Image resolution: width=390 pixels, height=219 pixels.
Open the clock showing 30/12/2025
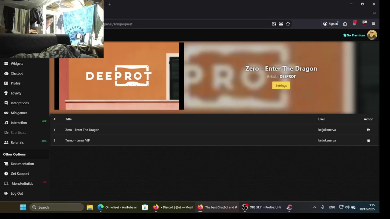(367, 207)
